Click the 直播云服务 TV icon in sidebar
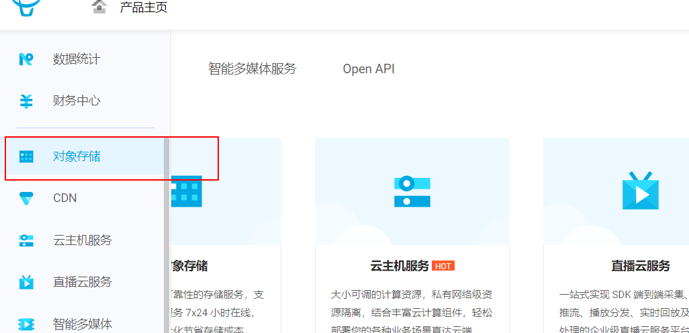689x333 pixels. pos(26,281)
